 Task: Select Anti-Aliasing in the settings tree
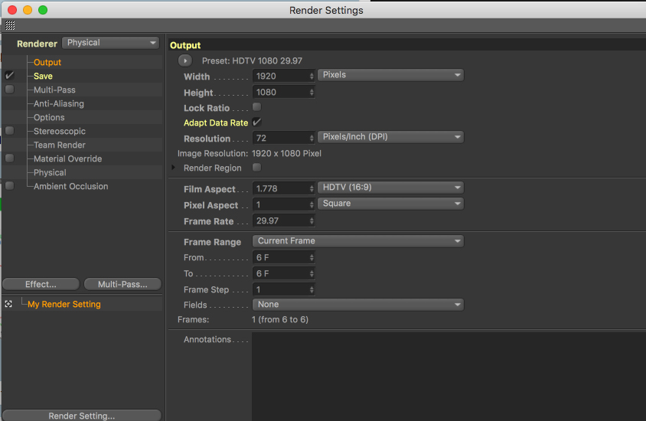click(59, 104)
